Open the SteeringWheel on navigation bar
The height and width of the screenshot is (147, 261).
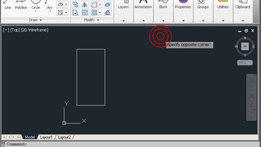click(252, 84)
